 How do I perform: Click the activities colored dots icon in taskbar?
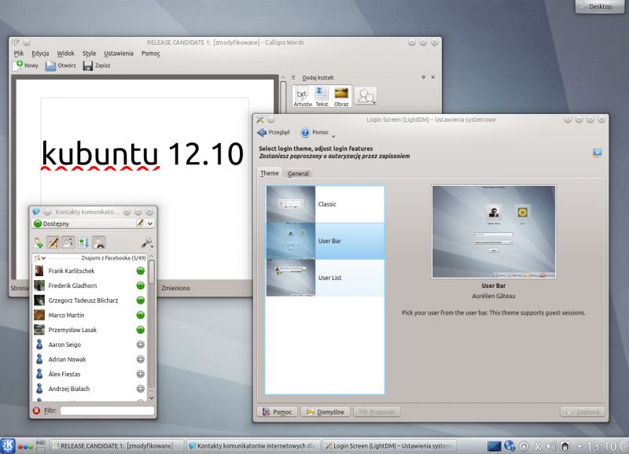[25, 446]
